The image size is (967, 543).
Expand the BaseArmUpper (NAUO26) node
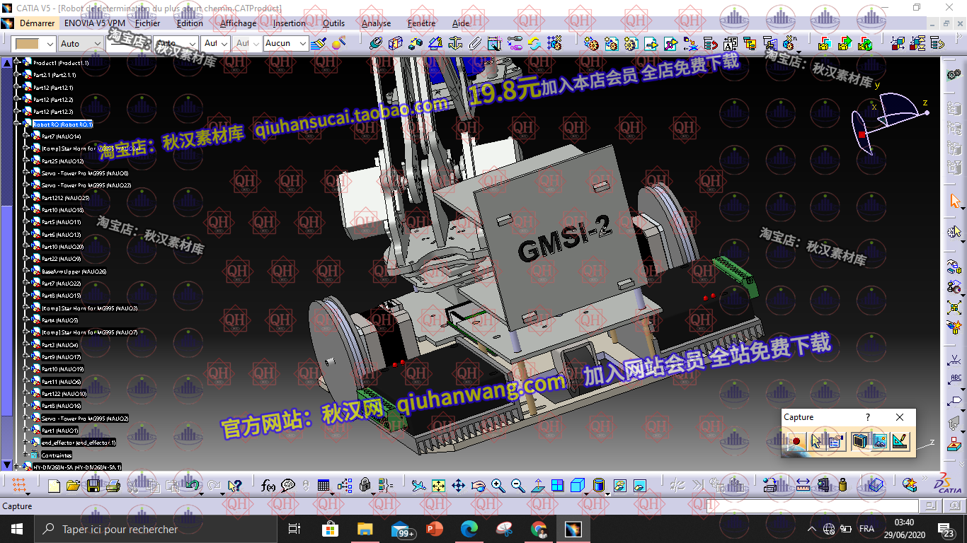(27, 271)
